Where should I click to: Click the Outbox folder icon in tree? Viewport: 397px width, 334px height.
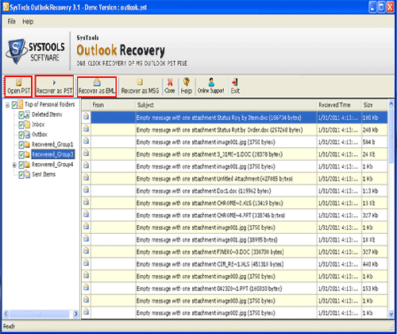(28, 134)
